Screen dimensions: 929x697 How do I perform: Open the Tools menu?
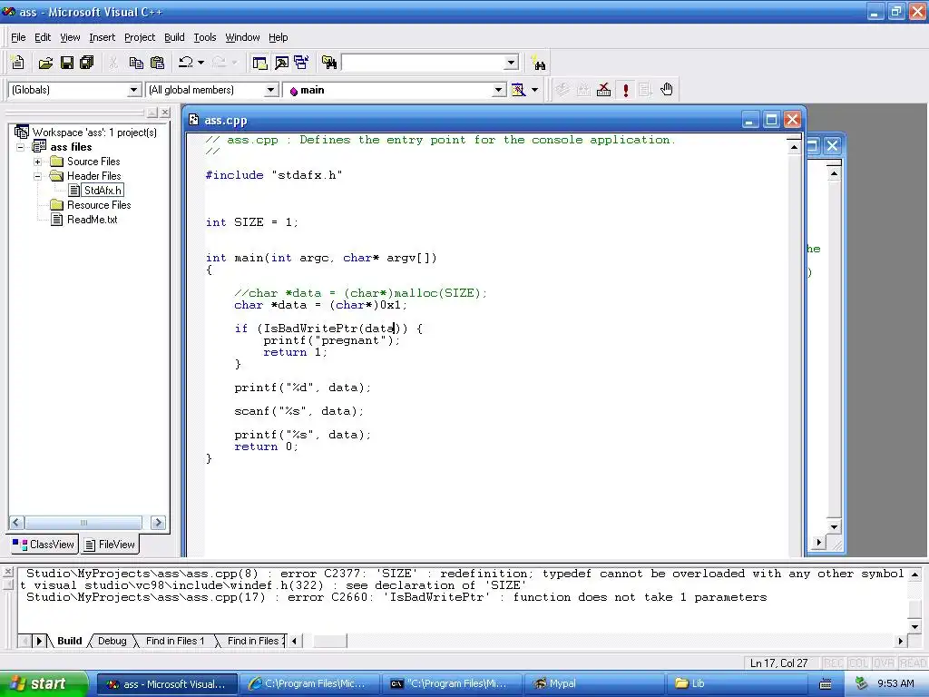[205, 37]
